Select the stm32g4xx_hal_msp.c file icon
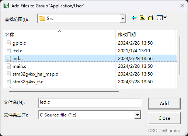Viewport: 188px width, 136px height. point(8,74)
